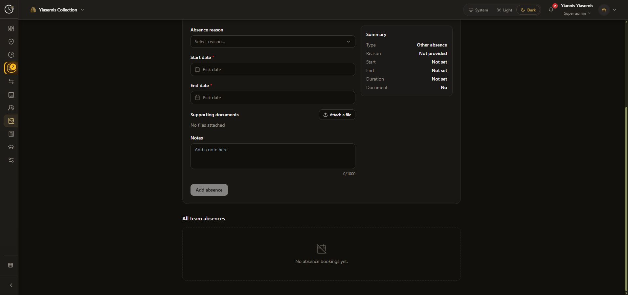Open the swap arrows icon in sidebar
Image resolution: width=628 pixels, height=295 pixels.
point(11,82)
